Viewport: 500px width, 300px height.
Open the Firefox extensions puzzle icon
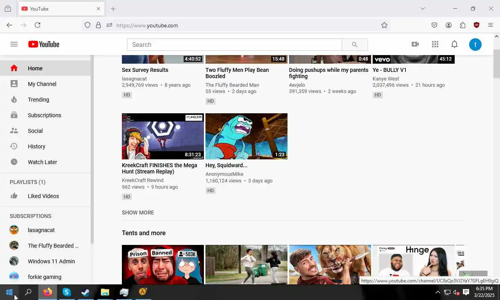462,25
